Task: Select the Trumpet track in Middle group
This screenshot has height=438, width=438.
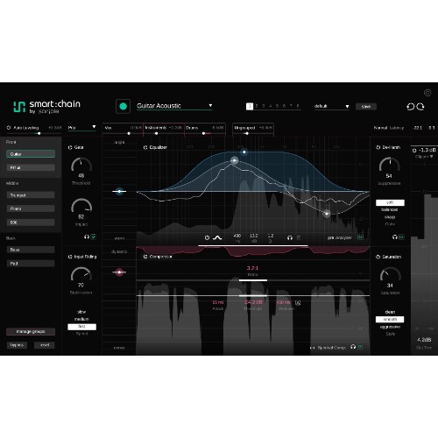Action: click(31, 195)
